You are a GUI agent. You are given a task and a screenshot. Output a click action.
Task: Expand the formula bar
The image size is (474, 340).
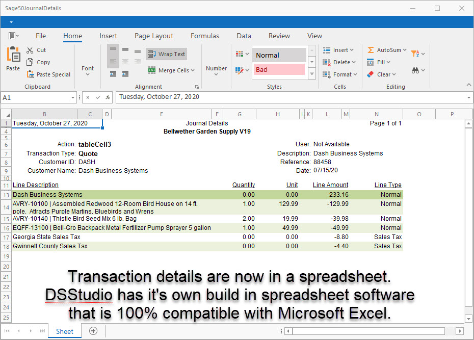[x=469, y=98]
